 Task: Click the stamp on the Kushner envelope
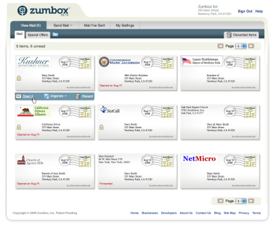click(85, 62)
